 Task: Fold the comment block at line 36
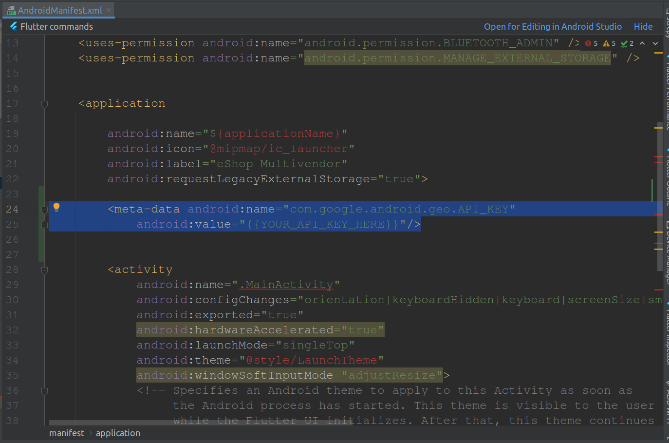coord(44,391)
